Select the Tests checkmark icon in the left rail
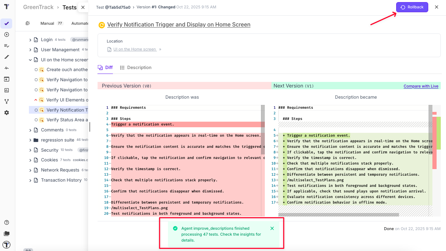446x251 pixels. (6, 24)
